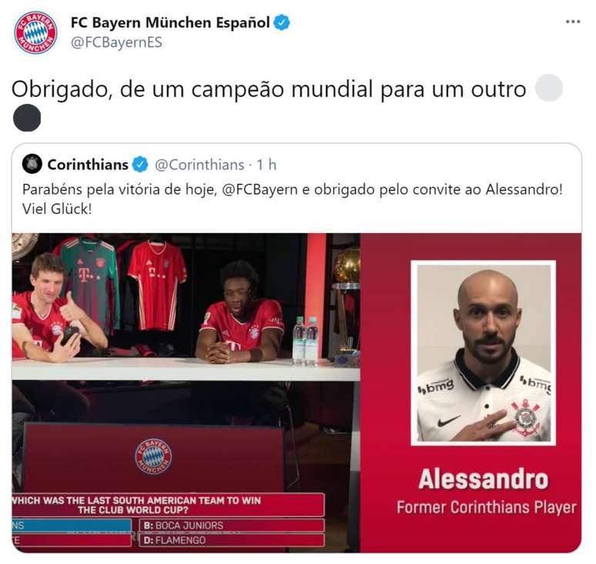
Task: Select the blue highlighted answer option
Action: (x=72, y=526)
